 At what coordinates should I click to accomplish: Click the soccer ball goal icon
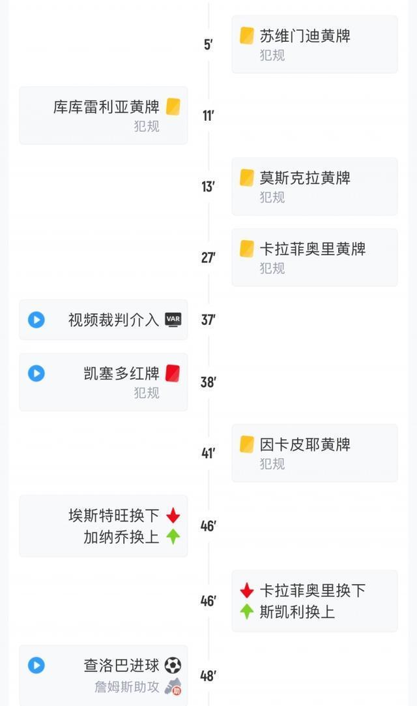(173, 666)
